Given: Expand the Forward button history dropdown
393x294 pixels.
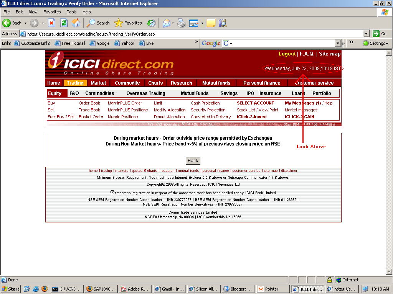Looking at the screenshot, I should [x=43, y=23].
